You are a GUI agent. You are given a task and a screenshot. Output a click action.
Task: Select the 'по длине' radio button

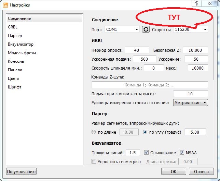[x=94, y=132]
